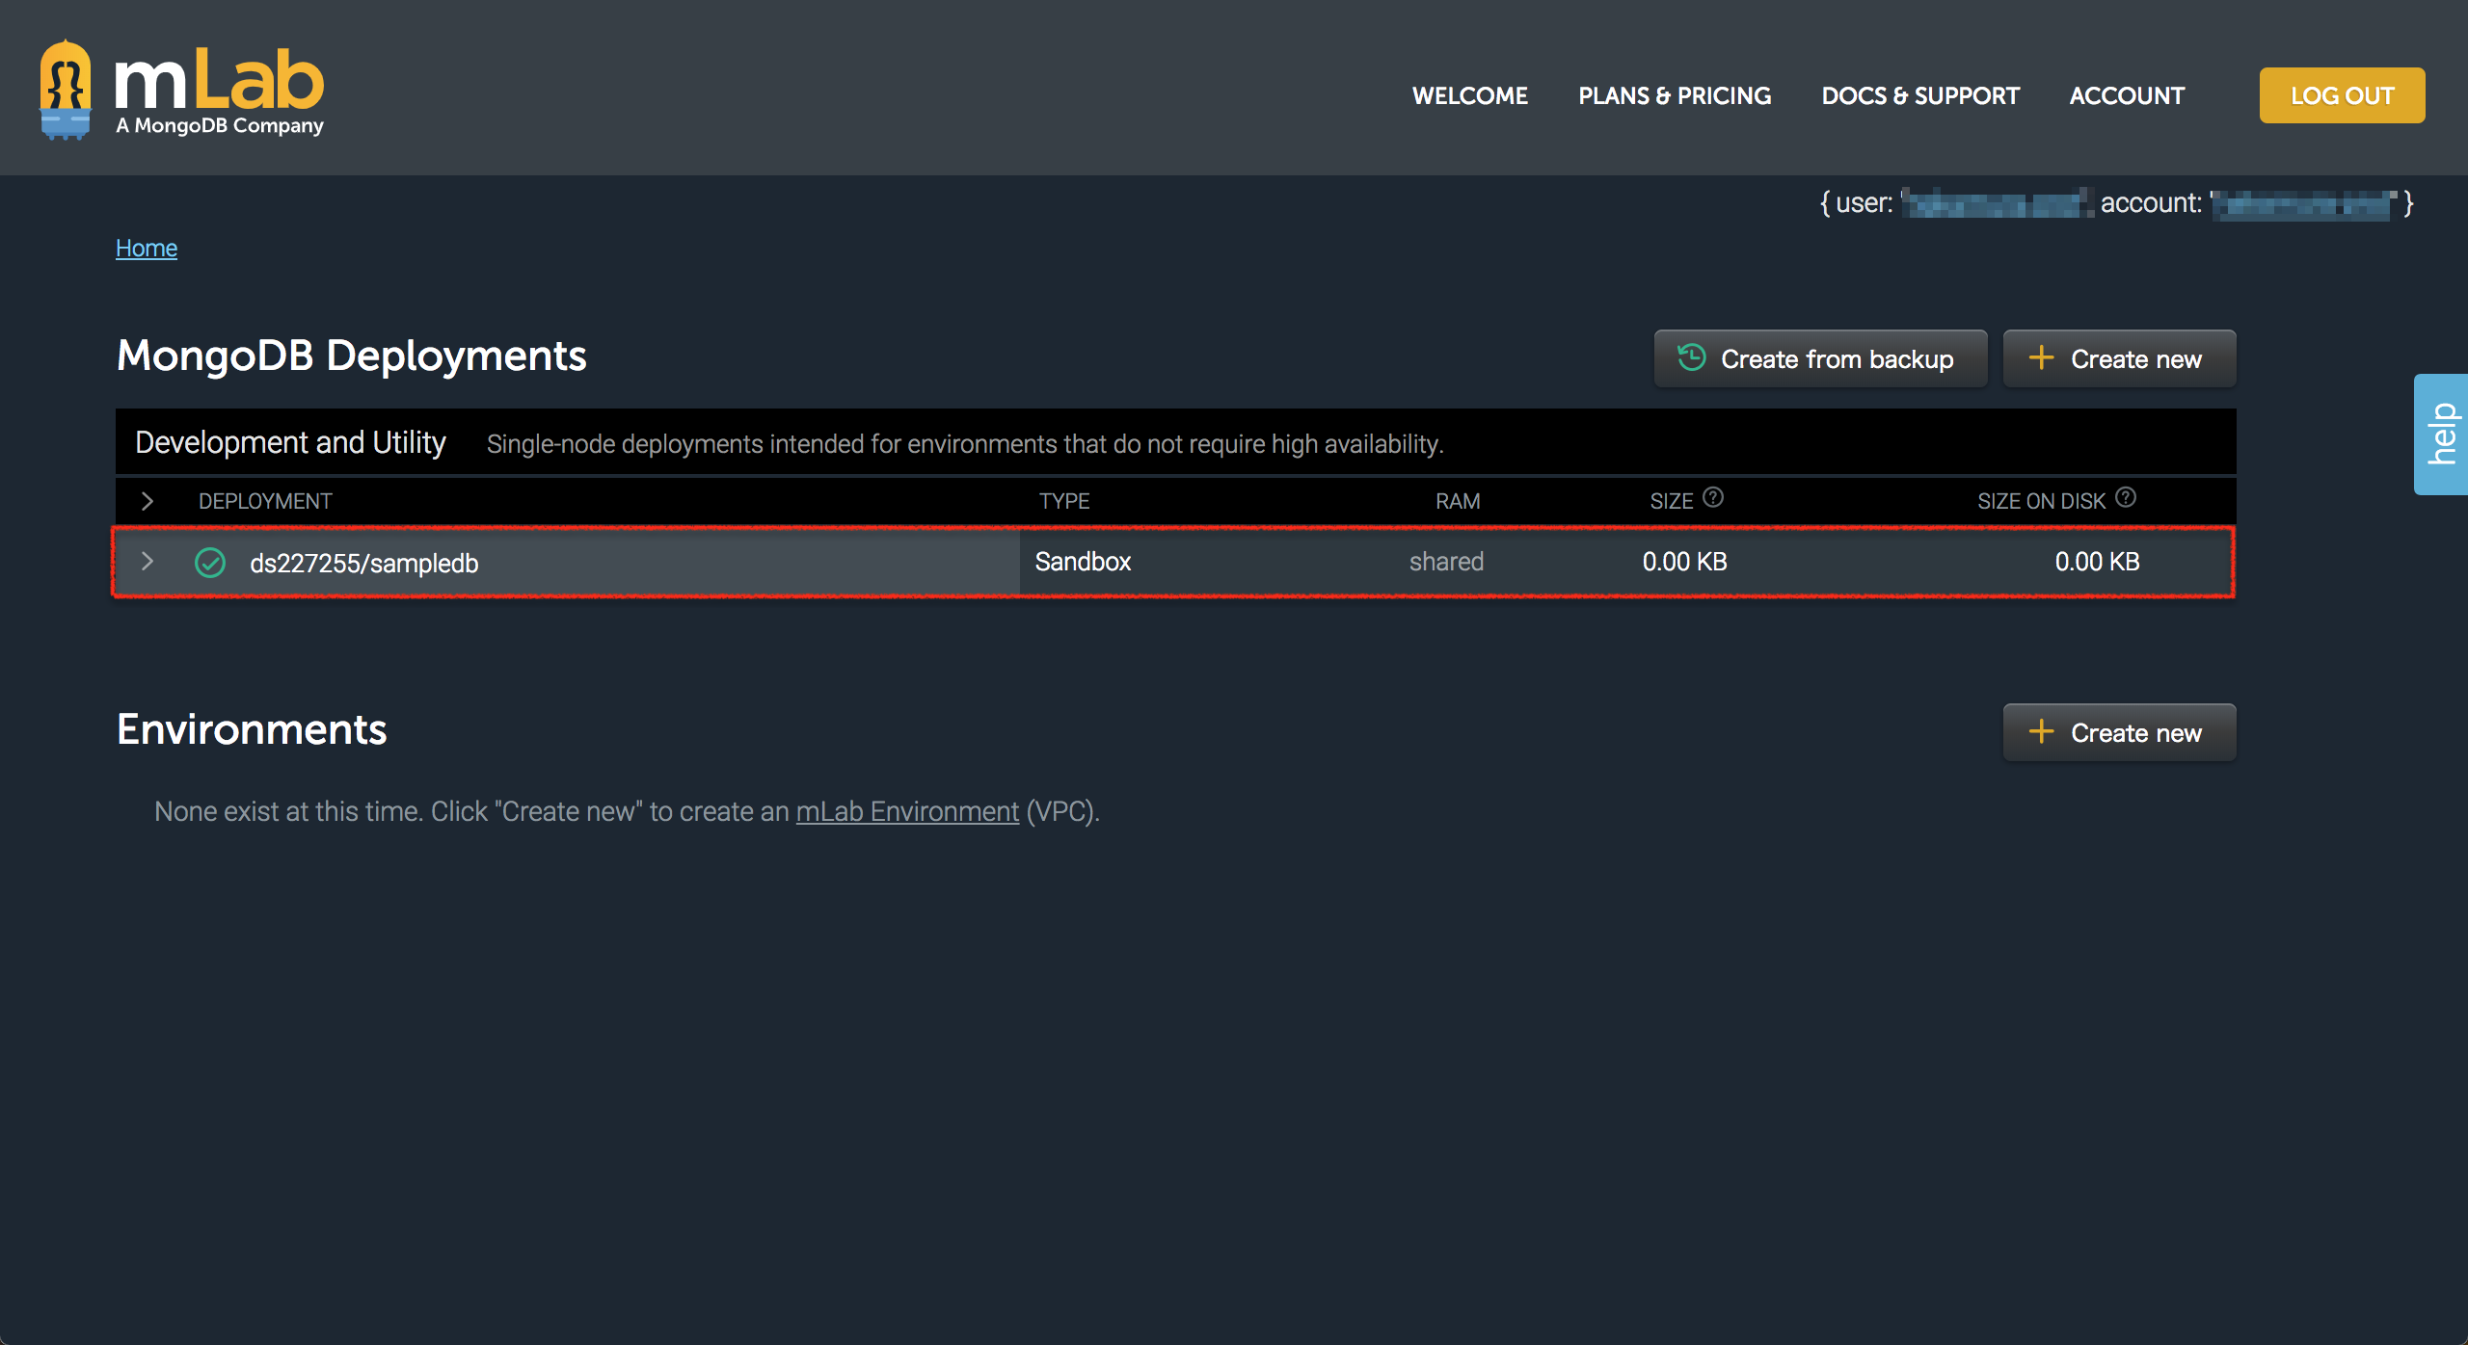Click the DEPLOYMENT column header
This screenshot has width=2468, height=1345.
tap(265, 501)
